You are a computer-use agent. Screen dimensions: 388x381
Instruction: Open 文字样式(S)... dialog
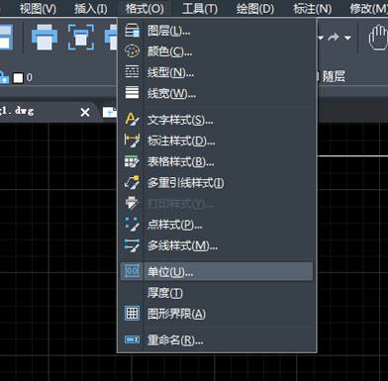[x=216, y=120]
